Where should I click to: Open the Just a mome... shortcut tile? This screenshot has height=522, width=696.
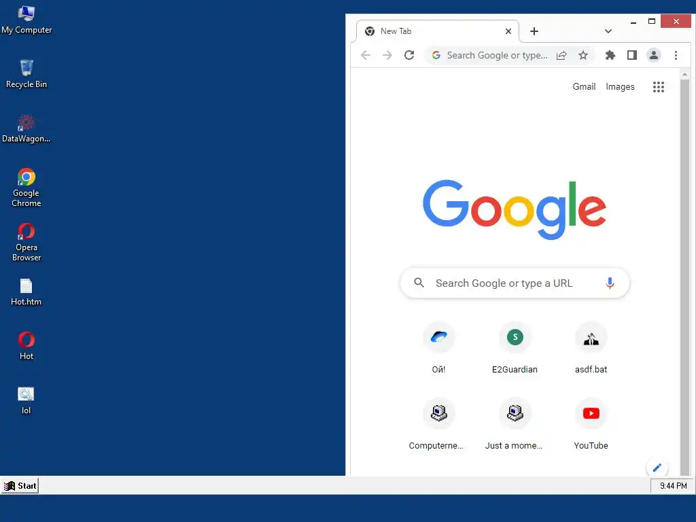coord(515,424)
